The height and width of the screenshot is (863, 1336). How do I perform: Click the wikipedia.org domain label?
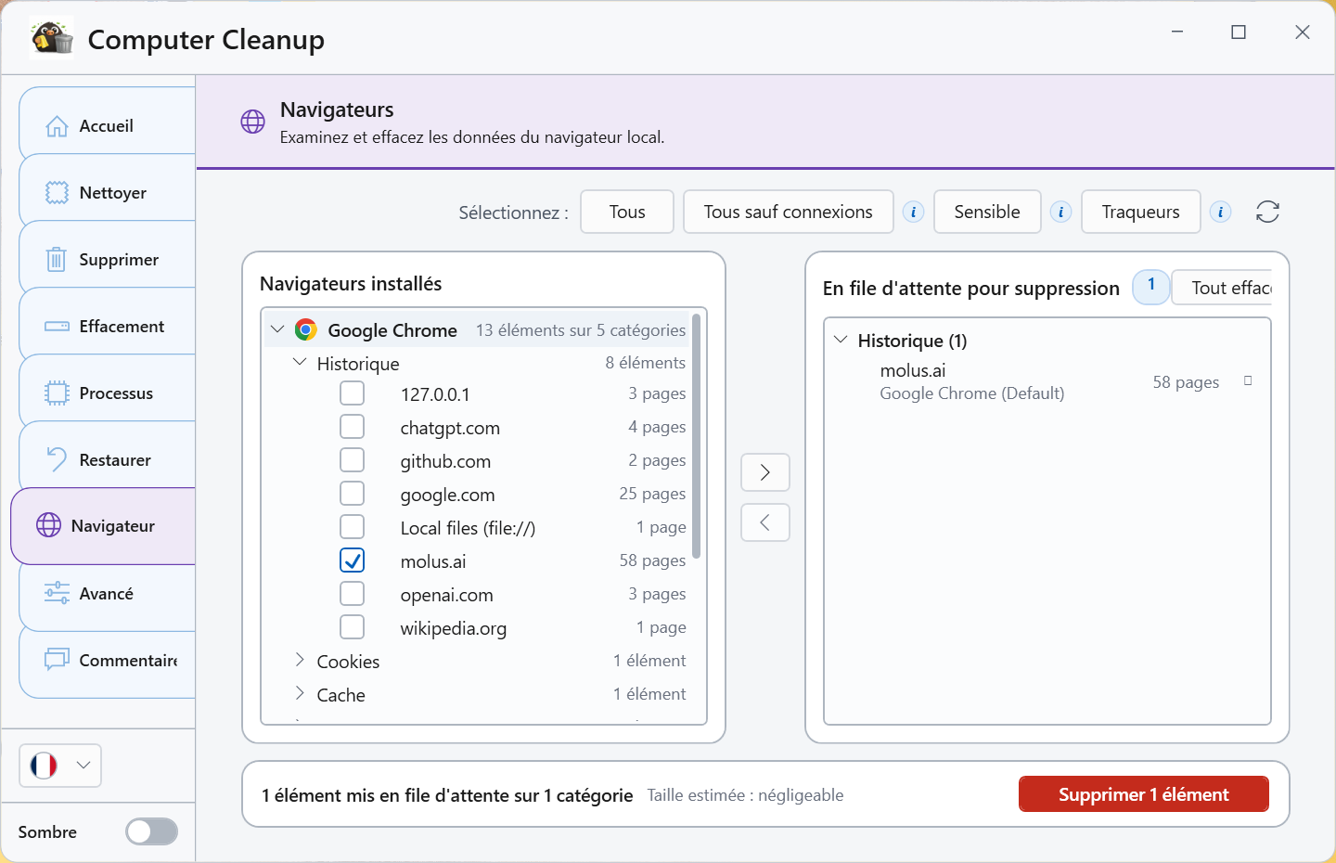coord(454,628)
